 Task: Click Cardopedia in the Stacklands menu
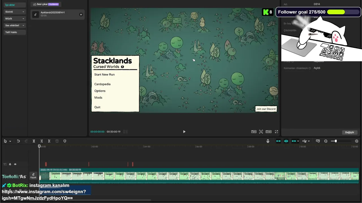tap(102, 84)
